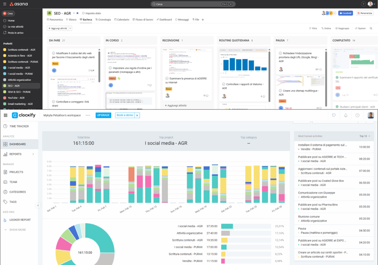The width and height of the screenshot is (378, 265).
Task: Open the Filtra filter option
Action: [313, 28]
